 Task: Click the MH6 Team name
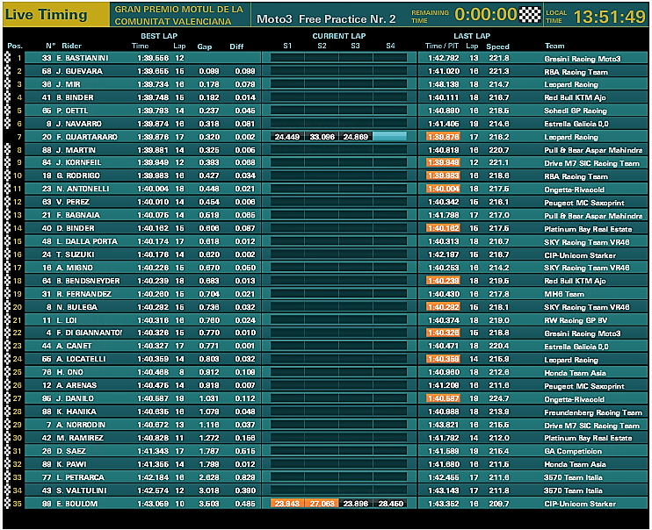click(x=564, y=294)
